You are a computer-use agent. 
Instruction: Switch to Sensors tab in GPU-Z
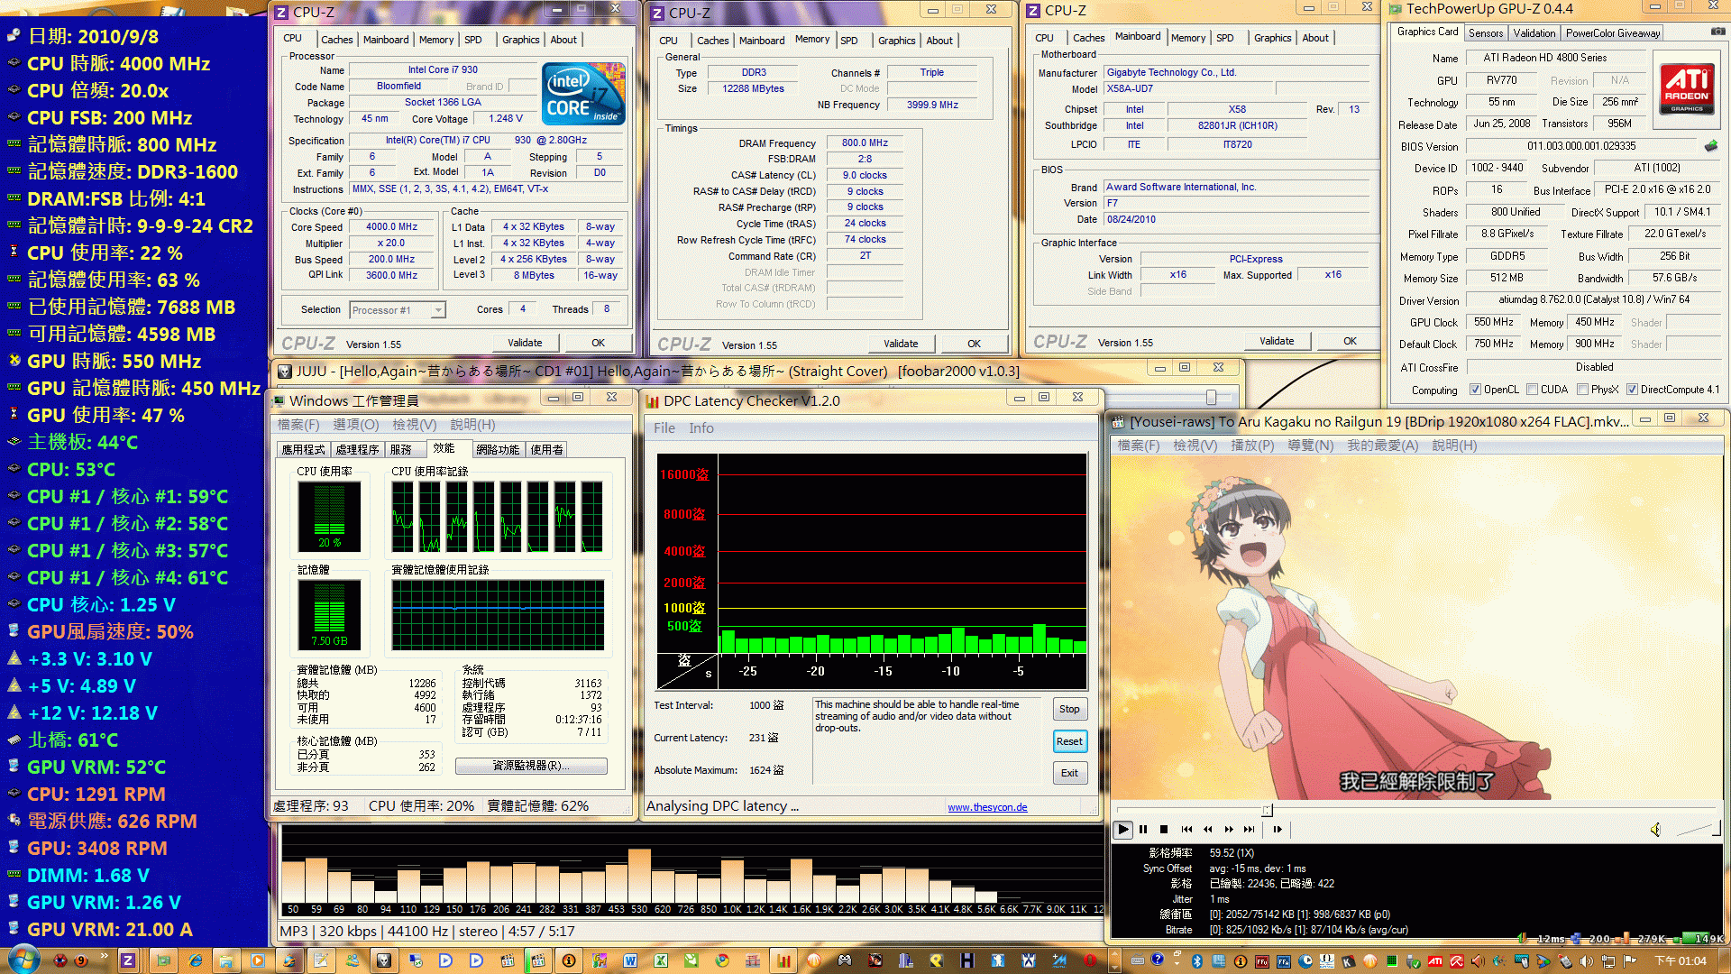coord(1486,33)
